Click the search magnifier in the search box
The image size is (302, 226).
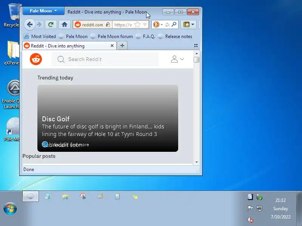tap(174, 24)
